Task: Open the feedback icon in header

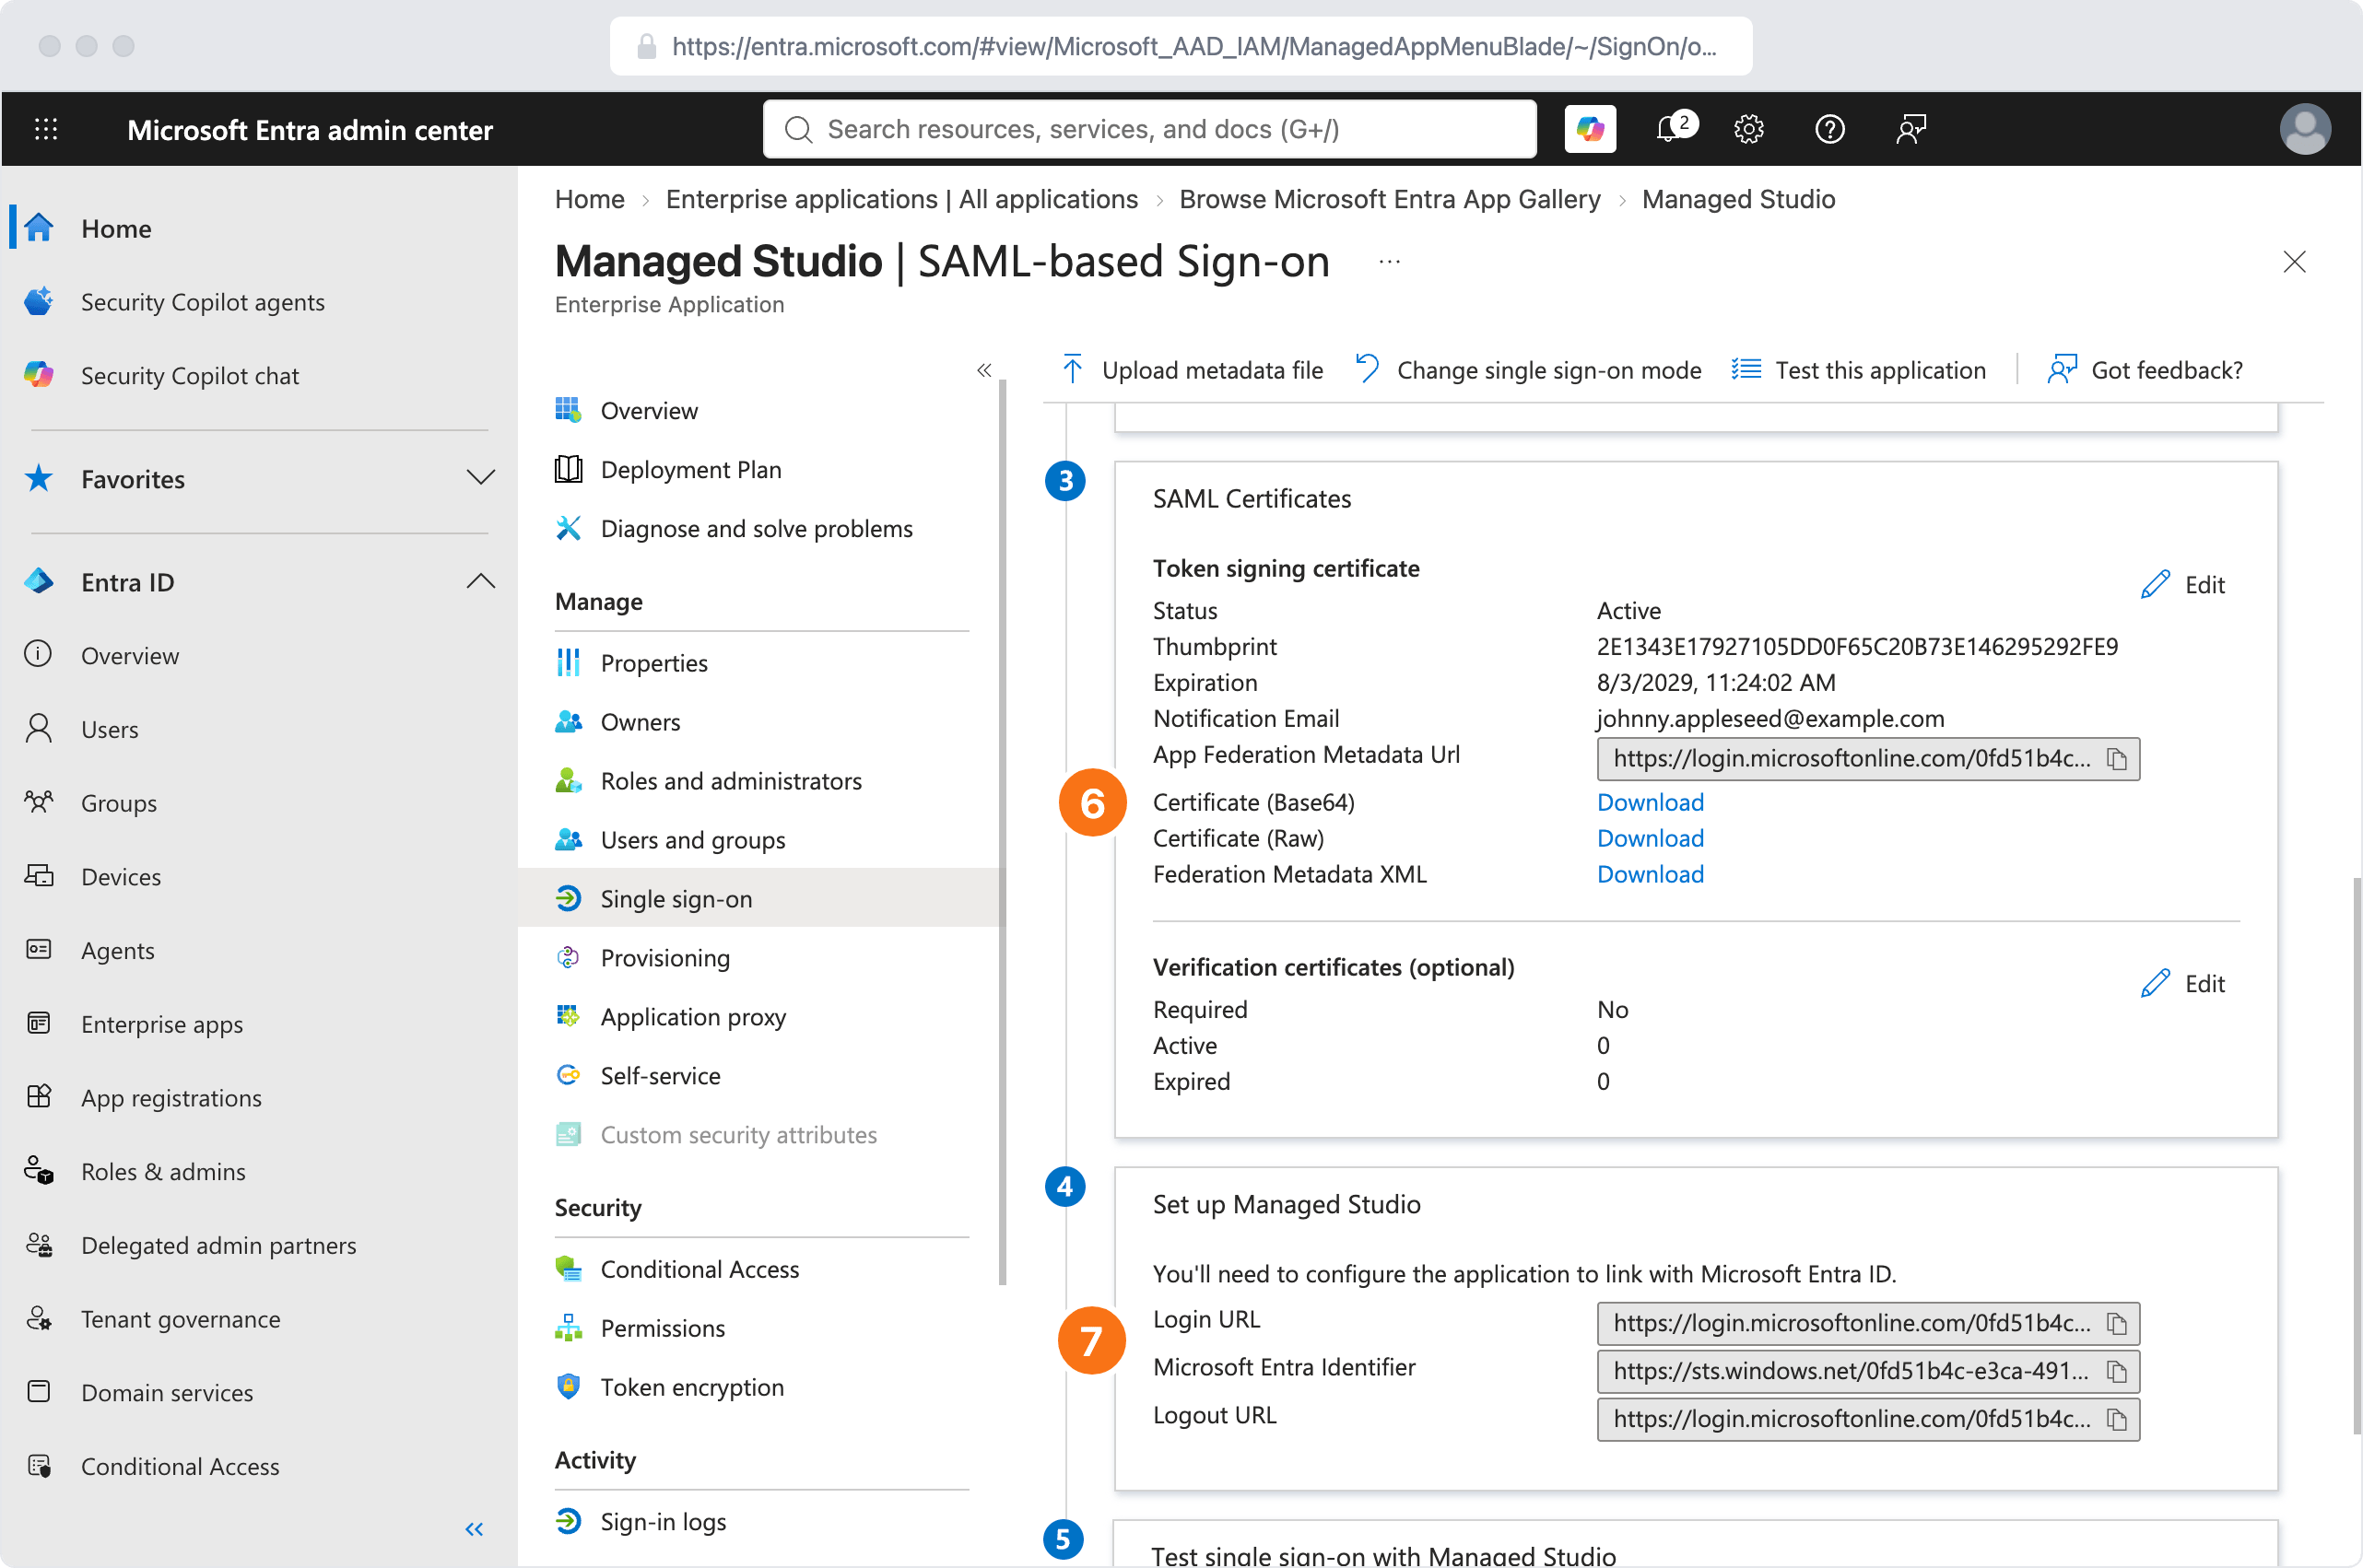Action: click(1910, 129)
